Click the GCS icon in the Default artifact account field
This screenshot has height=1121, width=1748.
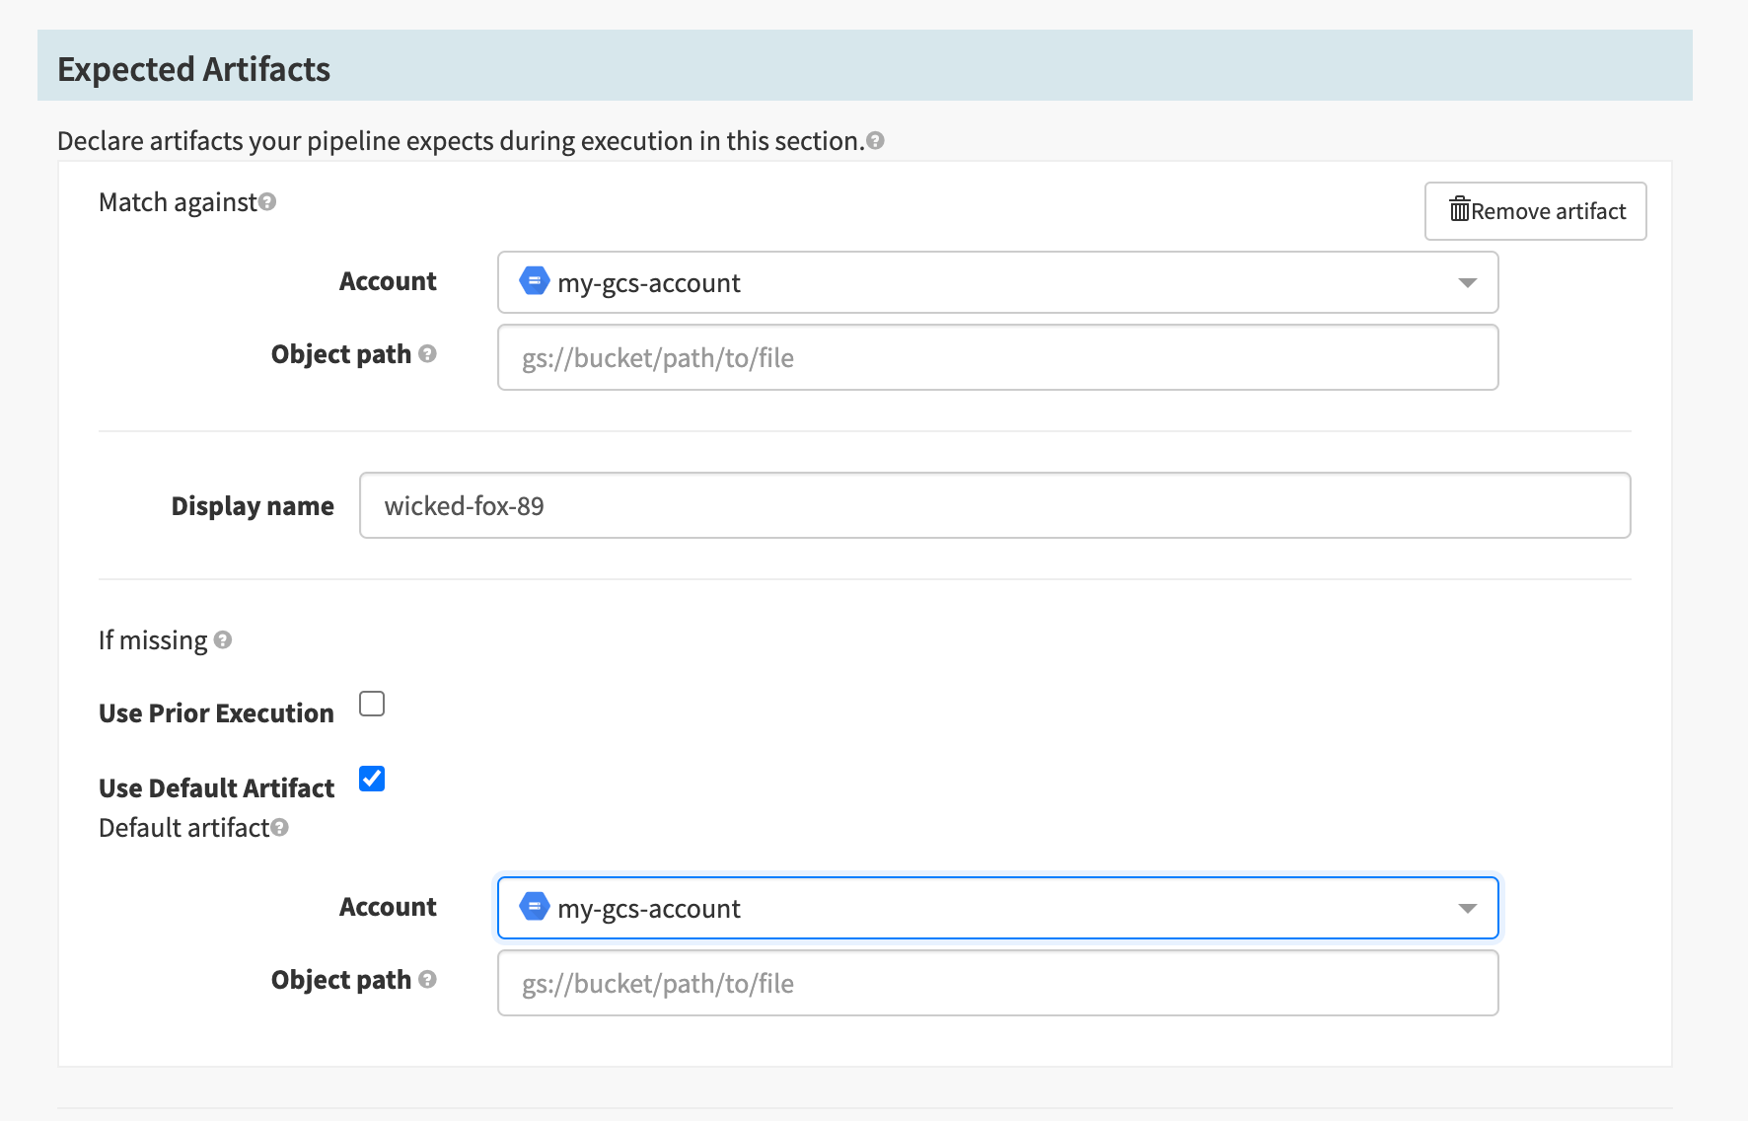point(533,907)
